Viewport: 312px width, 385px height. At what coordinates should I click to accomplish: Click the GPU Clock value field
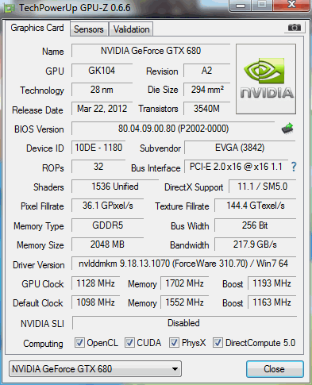click(x=95, y=283)
